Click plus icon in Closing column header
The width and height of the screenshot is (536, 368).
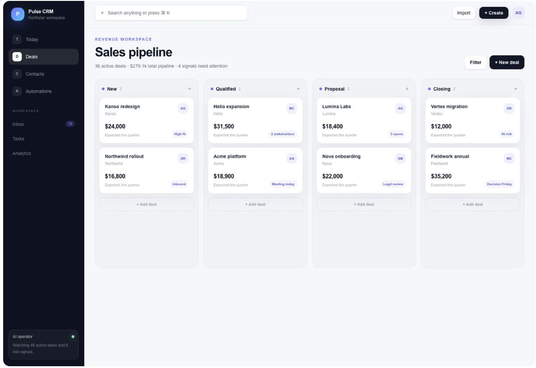click(516, 89)
